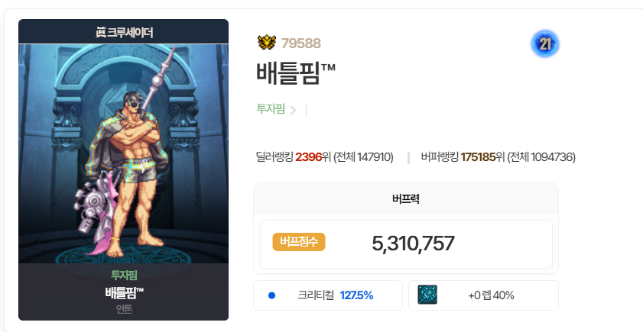This screenshot has height=332, width=643.
Task: Click the 배틀핌™ character name heading
Action: pos(296,73)
